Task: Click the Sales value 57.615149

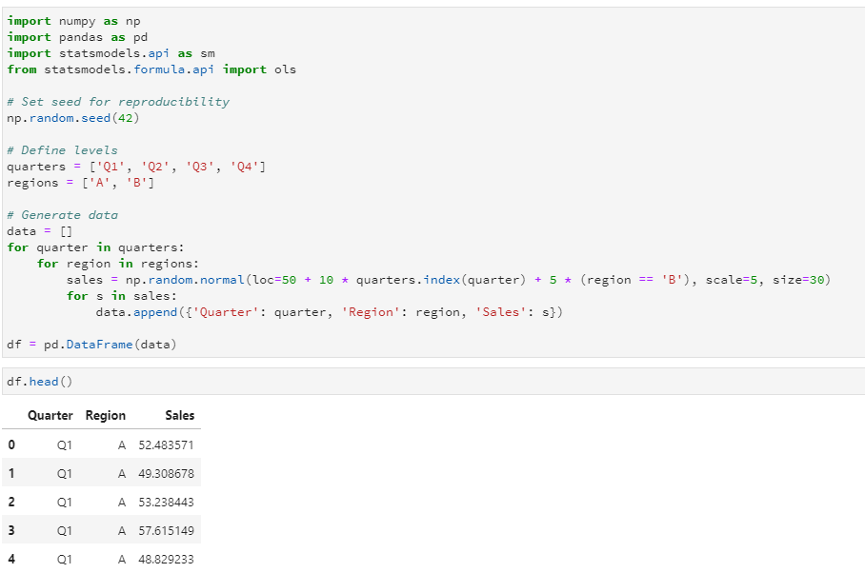Action: click(166, 530)
